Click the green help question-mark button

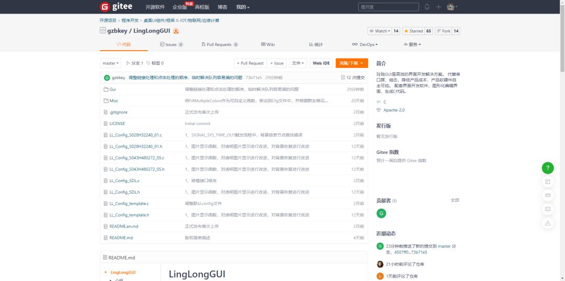(x=548, y=168)
